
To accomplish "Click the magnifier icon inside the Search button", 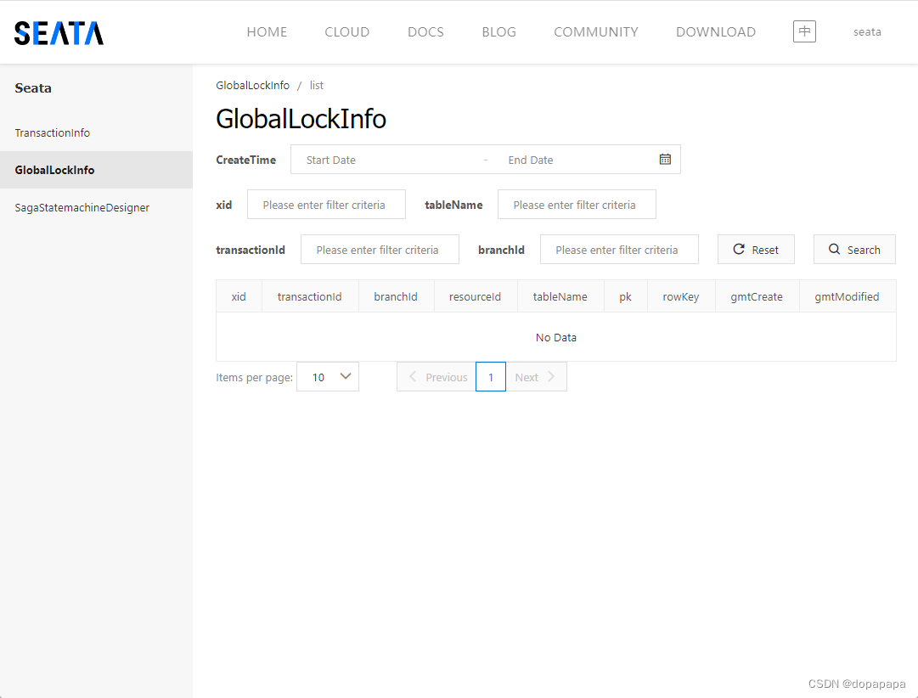I will click(x=834, y=249).
